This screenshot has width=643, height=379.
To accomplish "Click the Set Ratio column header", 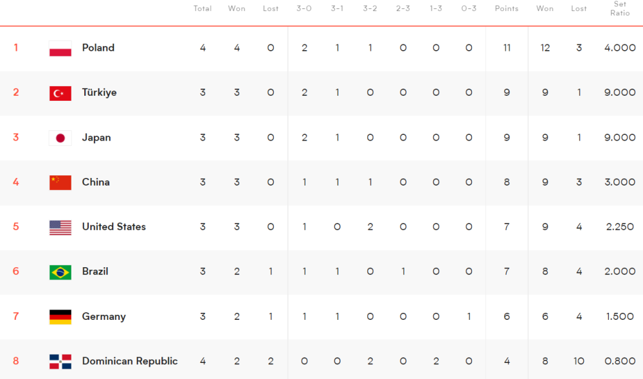I will 620,8.
